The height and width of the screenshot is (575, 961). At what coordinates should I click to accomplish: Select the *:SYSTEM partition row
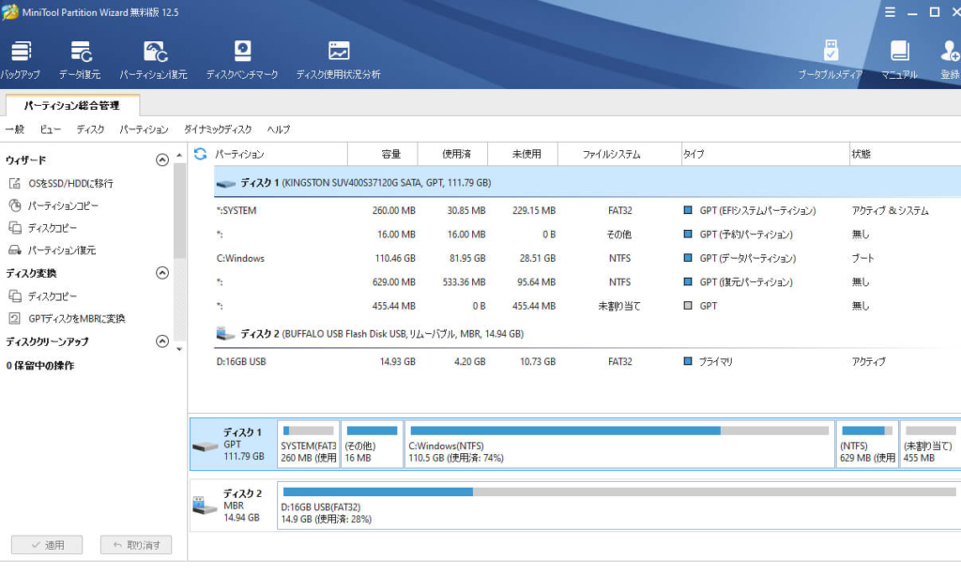click(587, 211)
